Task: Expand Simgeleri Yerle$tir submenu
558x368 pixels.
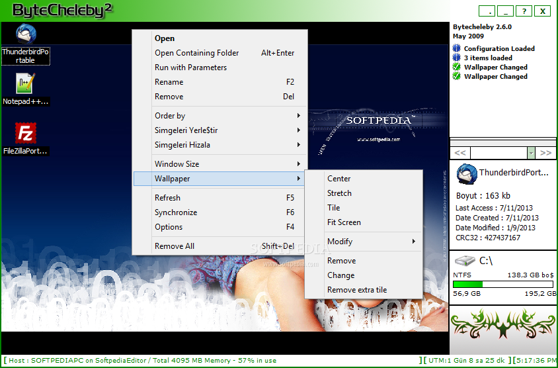Action: [x=219, y=130]
